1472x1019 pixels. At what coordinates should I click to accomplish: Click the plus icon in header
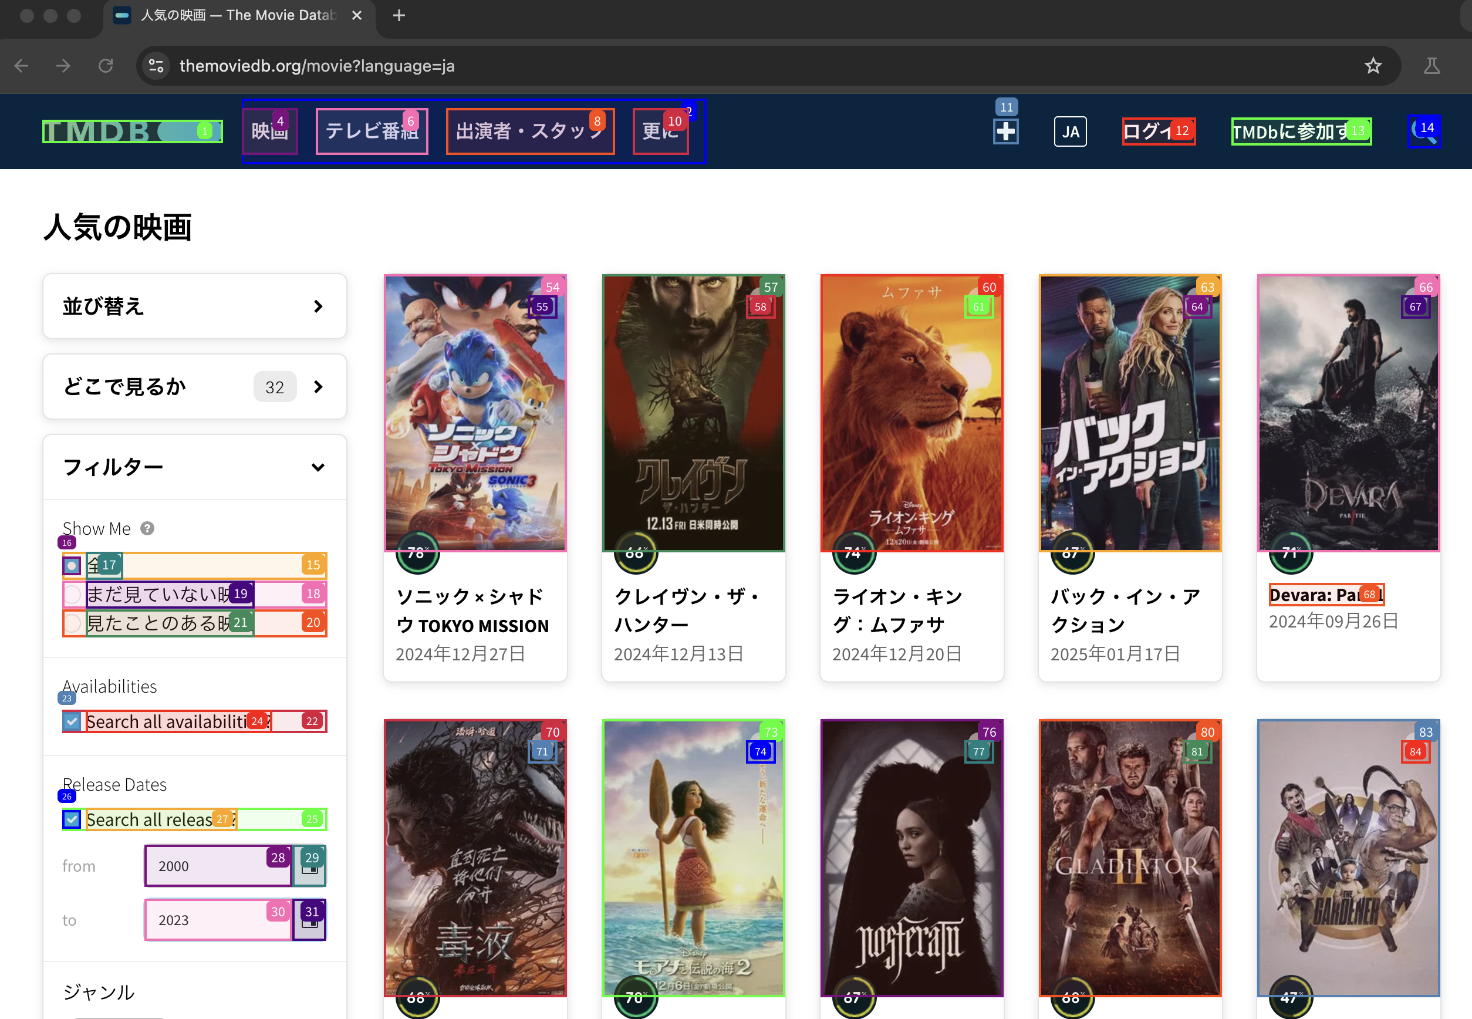[1005, 131]
